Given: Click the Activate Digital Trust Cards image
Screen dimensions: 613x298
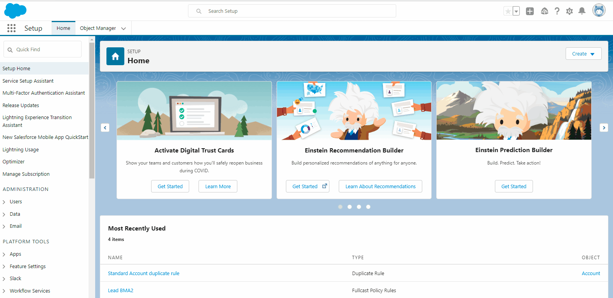Looking at the screenshot, I should coord(194,111).
